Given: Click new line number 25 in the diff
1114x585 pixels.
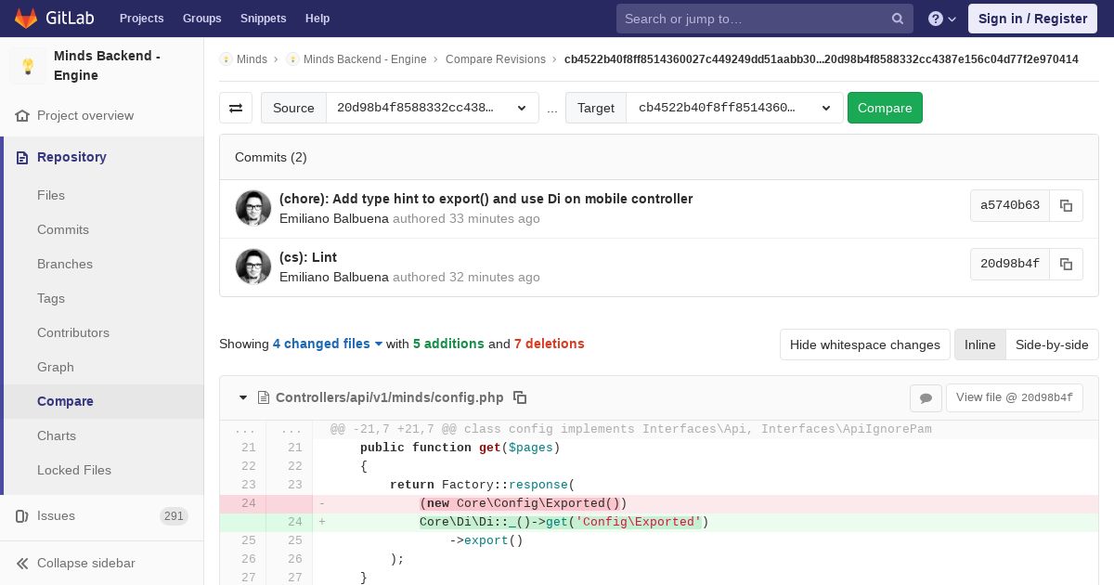Looking at the screenshot, I should [294, 540].
